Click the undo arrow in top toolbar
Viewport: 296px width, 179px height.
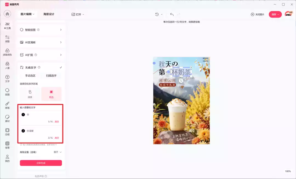[172, 14]
